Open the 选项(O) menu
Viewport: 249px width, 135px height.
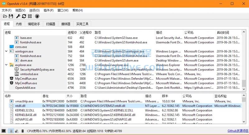tap(34, 10)
